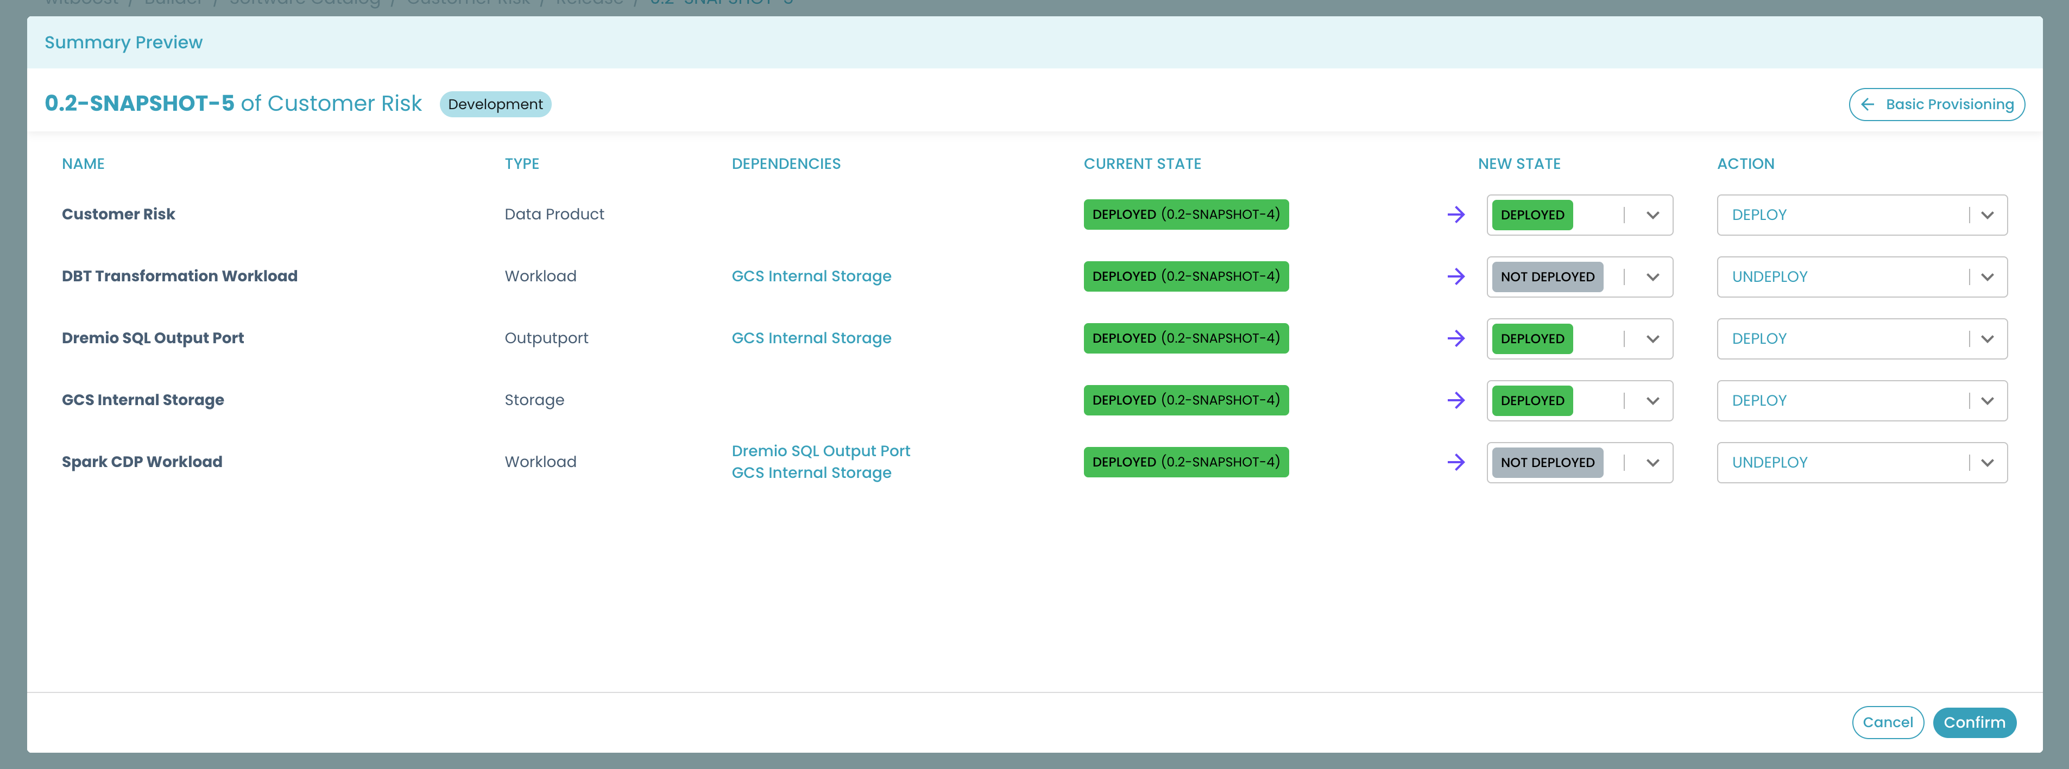Toggle NOT DEPLOYED state for DBT Transformation Workload

pyautogui.click(x=1654, y=276)
